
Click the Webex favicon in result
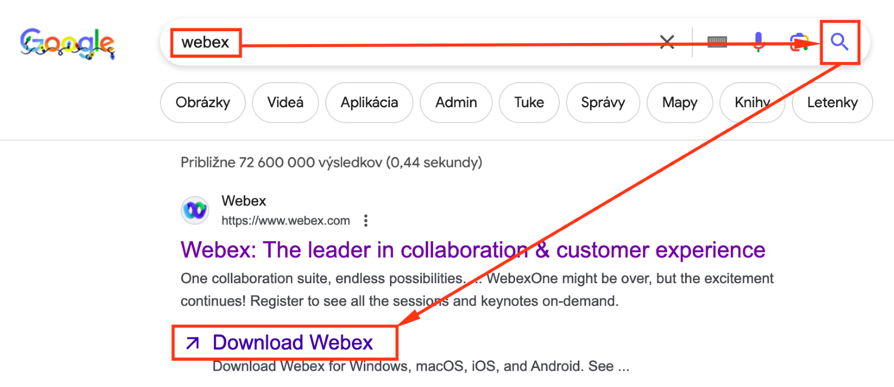[x=195, y=211]
